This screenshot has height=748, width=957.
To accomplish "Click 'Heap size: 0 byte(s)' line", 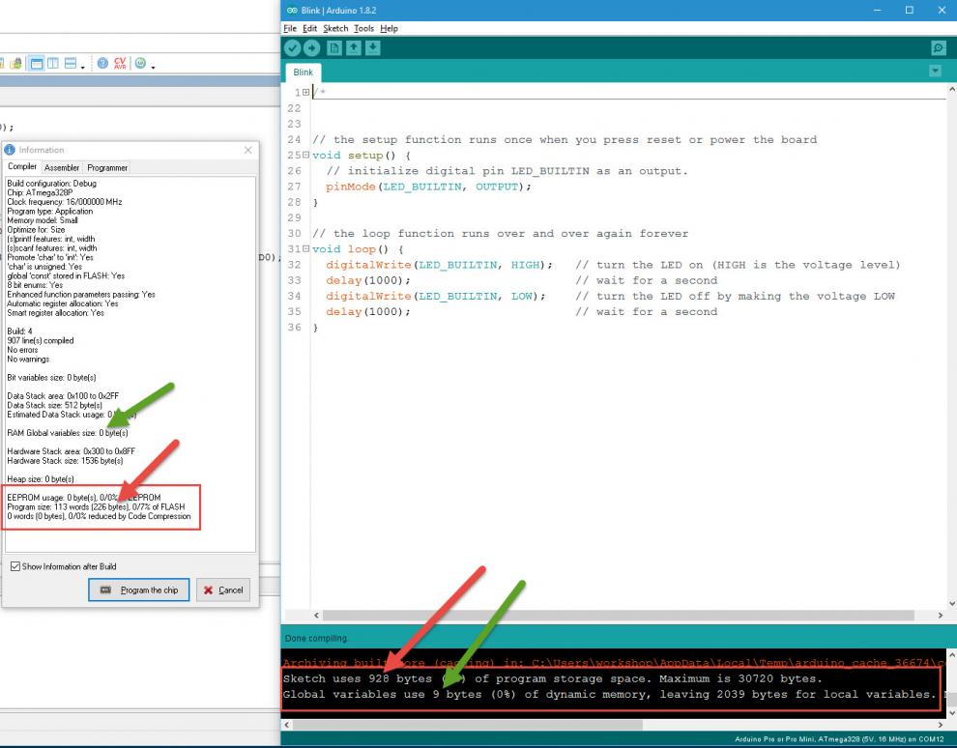I will coord(41,479).
